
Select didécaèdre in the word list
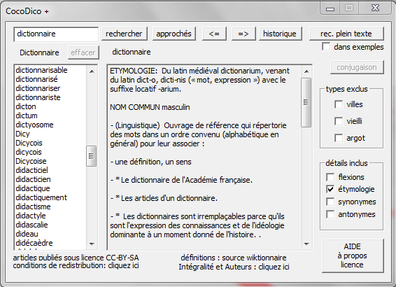tap(34, 243)
